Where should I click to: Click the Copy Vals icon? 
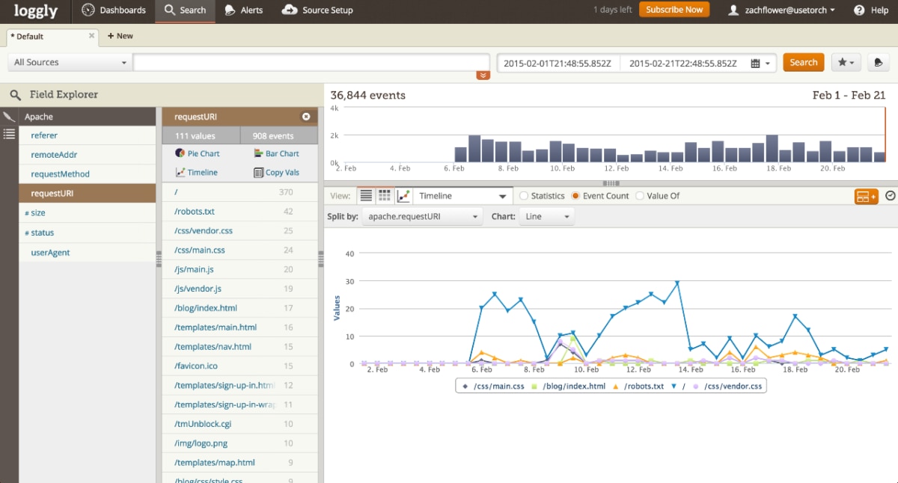tap(258, 172)
